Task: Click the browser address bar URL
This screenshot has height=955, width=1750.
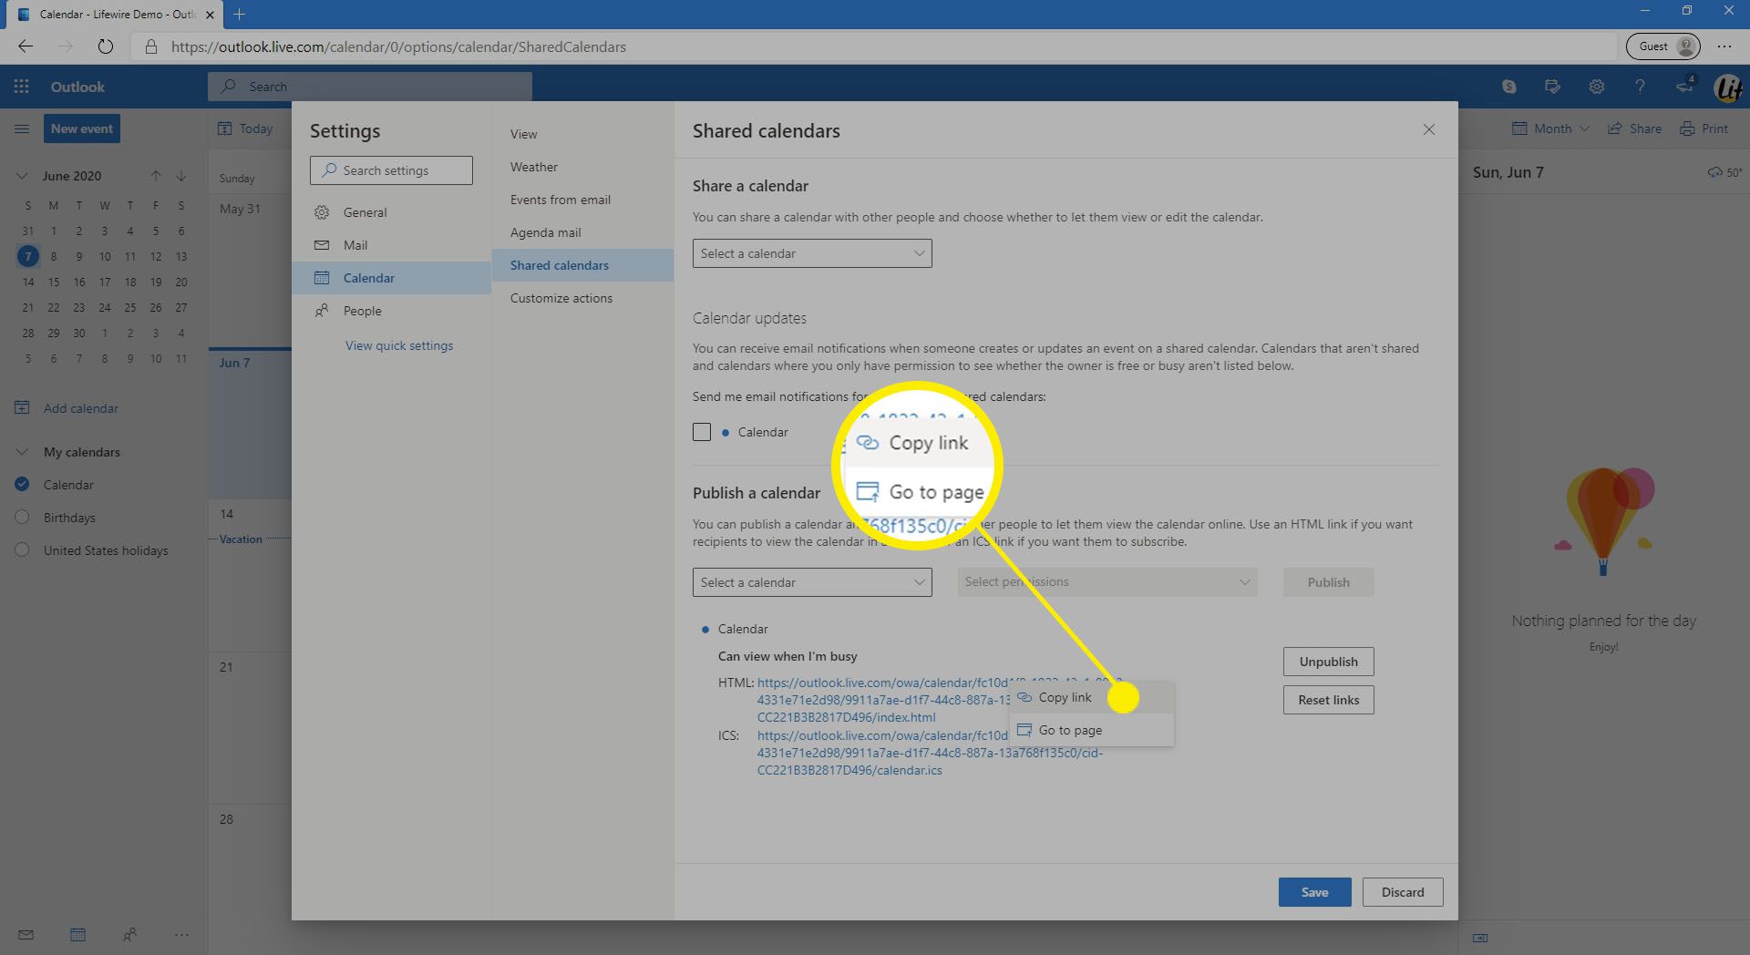Action: pyautogui.click(x=398, y=46)
